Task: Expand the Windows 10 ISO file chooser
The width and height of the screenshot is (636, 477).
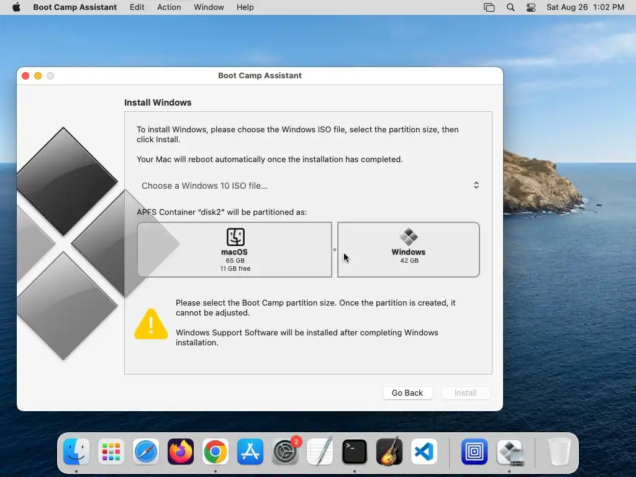Action: pyautogui.click(x=309, y=185)
